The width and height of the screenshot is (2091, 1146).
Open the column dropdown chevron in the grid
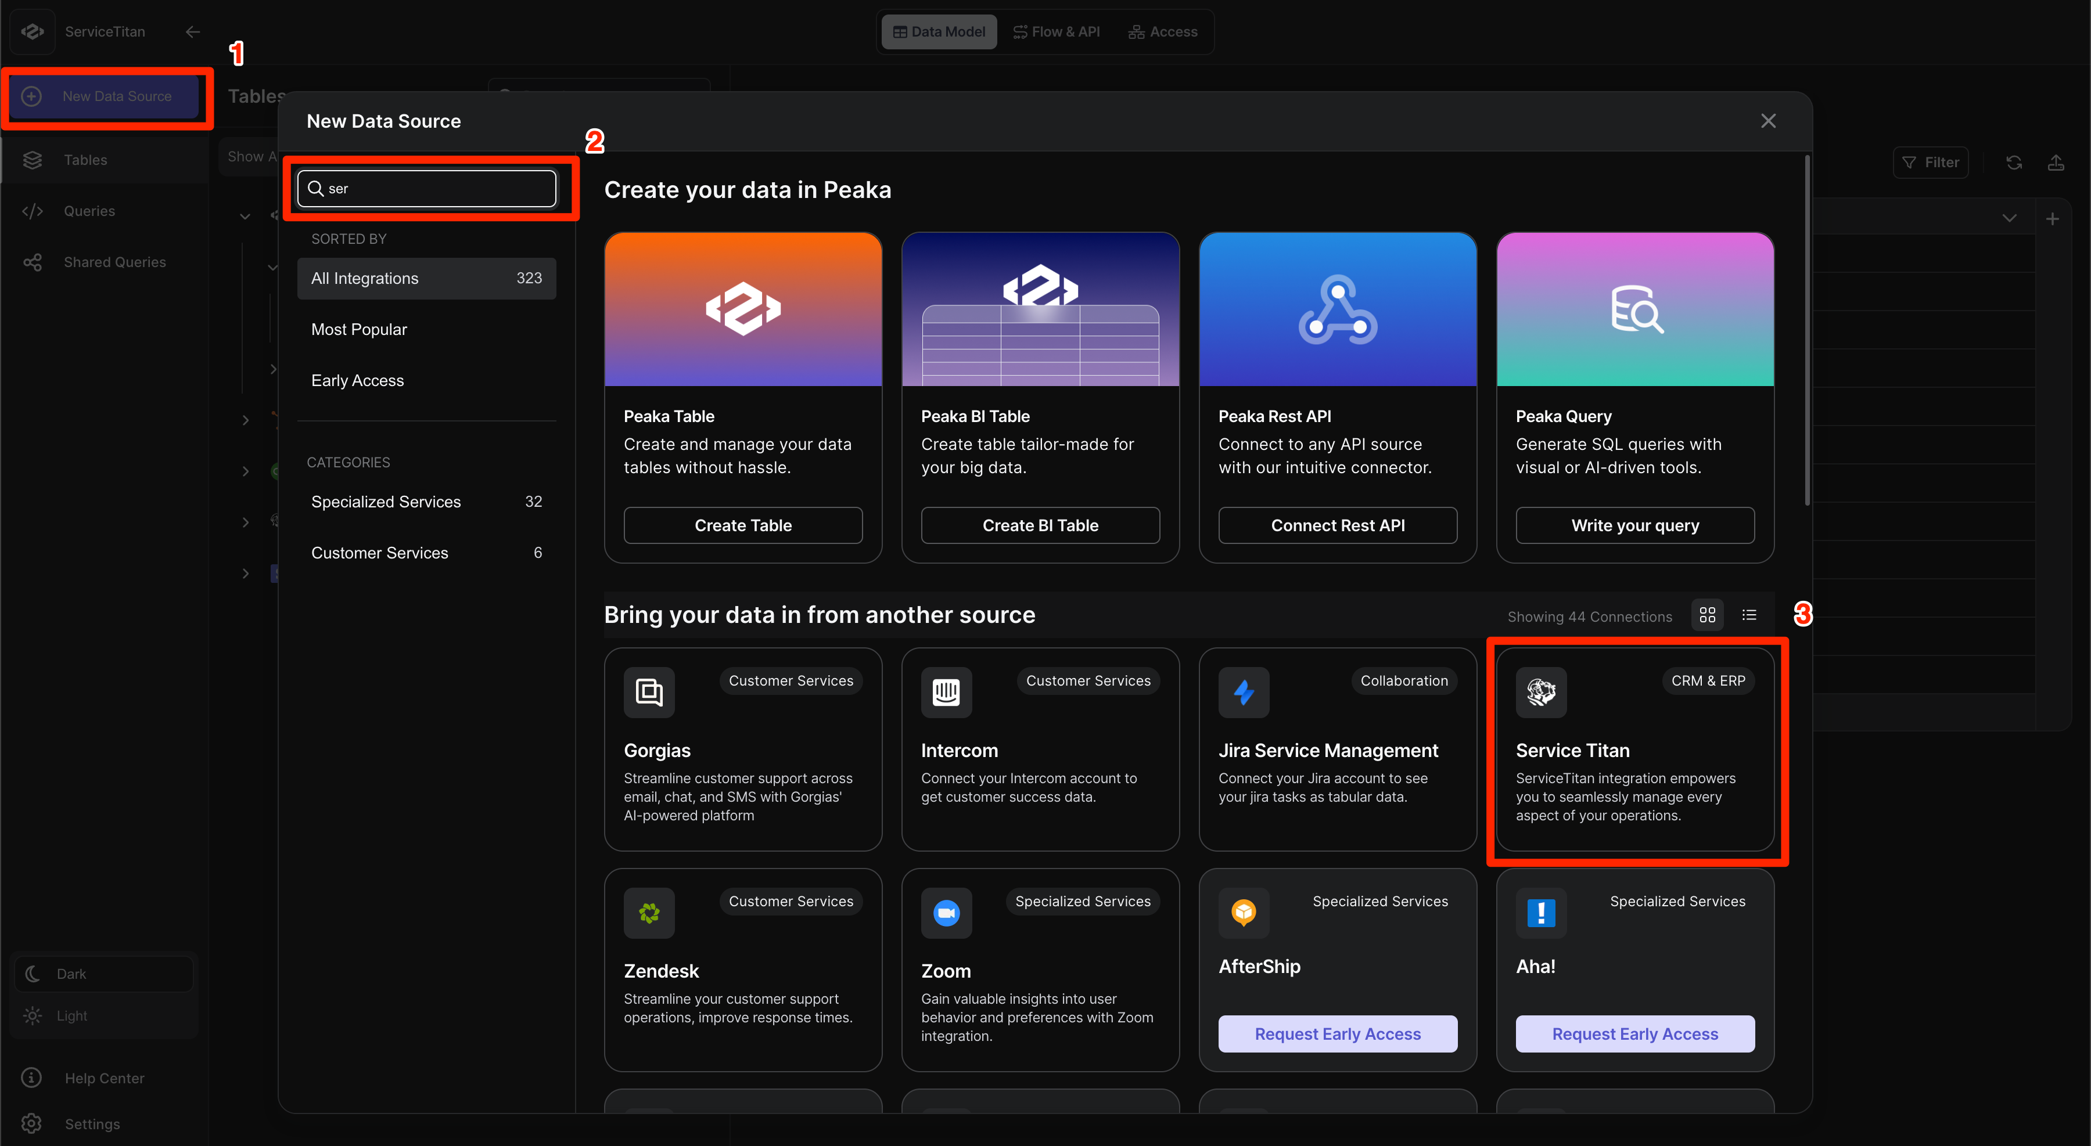coord(2009,218)
